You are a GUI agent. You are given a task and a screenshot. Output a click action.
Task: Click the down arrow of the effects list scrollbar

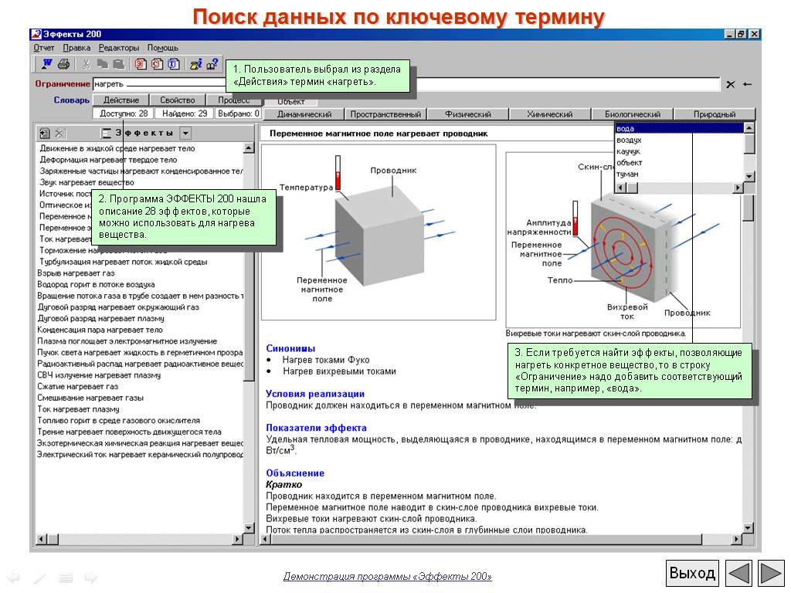249,528
